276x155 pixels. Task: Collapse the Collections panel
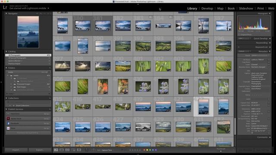click(x=6, y=98)
